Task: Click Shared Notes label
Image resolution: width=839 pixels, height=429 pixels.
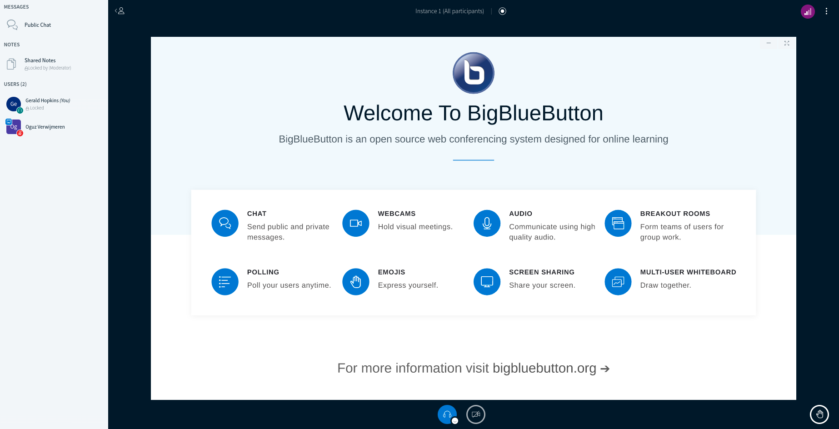Action: 40,60
